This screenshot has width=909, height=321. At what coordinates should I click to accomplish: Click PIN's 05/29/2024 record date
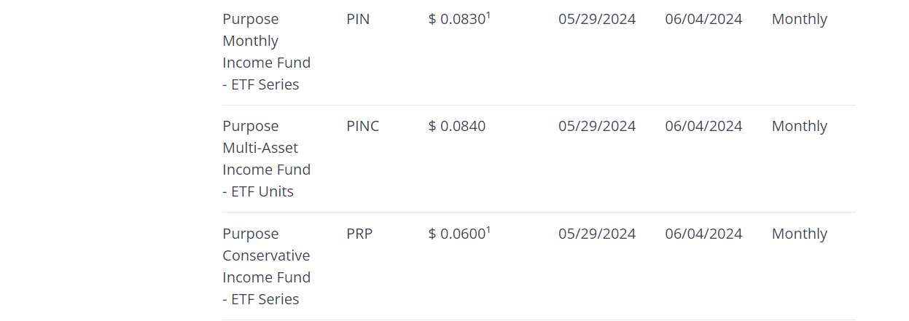(597, 19)
